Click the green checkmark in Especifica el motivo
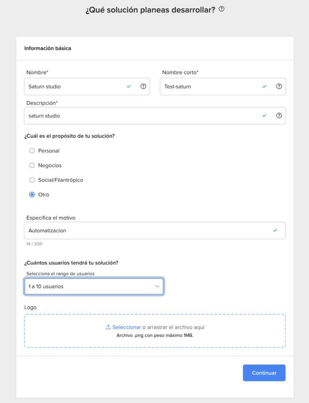 (275, 230)
